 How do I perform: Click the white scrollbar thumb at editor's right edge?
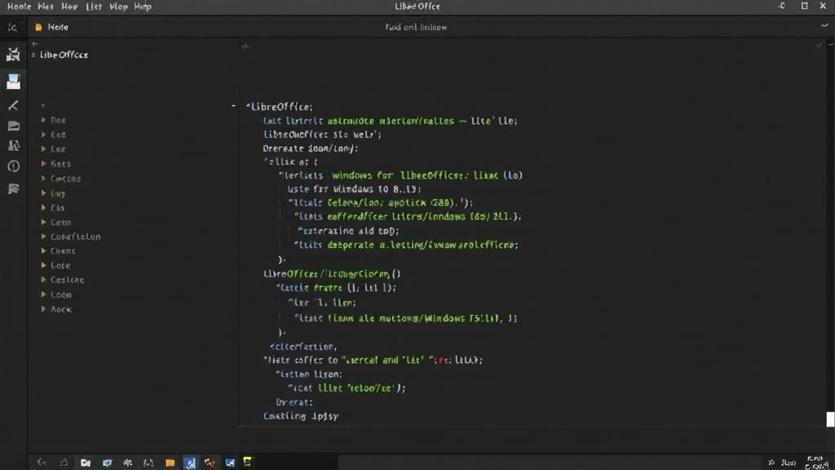(x=830, y=419)
